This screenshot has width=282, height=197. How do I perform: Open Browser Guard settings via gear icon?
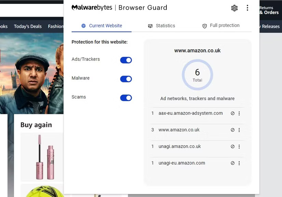(234, 8)
